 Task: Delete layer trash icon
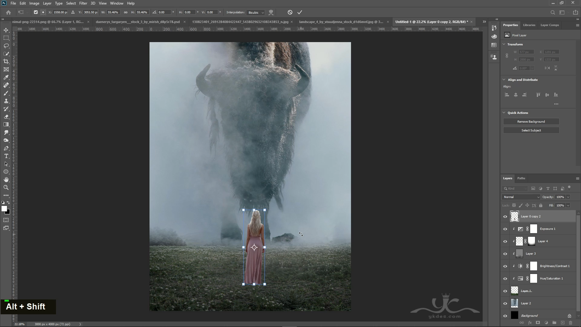tap(571, 323)
